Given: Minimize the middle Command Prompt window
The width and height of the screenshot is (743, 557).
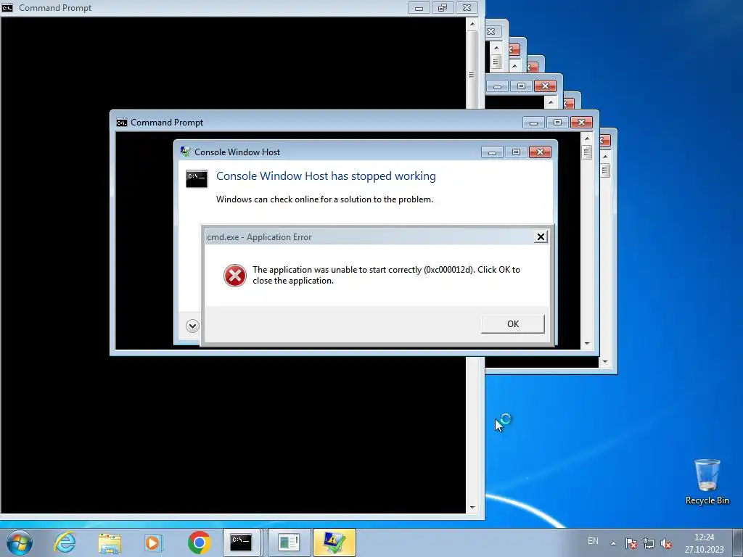Looking at the screenshot, I should [533, 123].
